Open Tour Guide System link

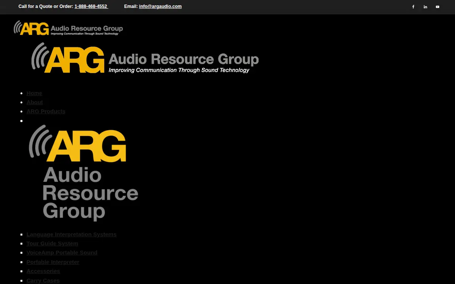point(52,243)
